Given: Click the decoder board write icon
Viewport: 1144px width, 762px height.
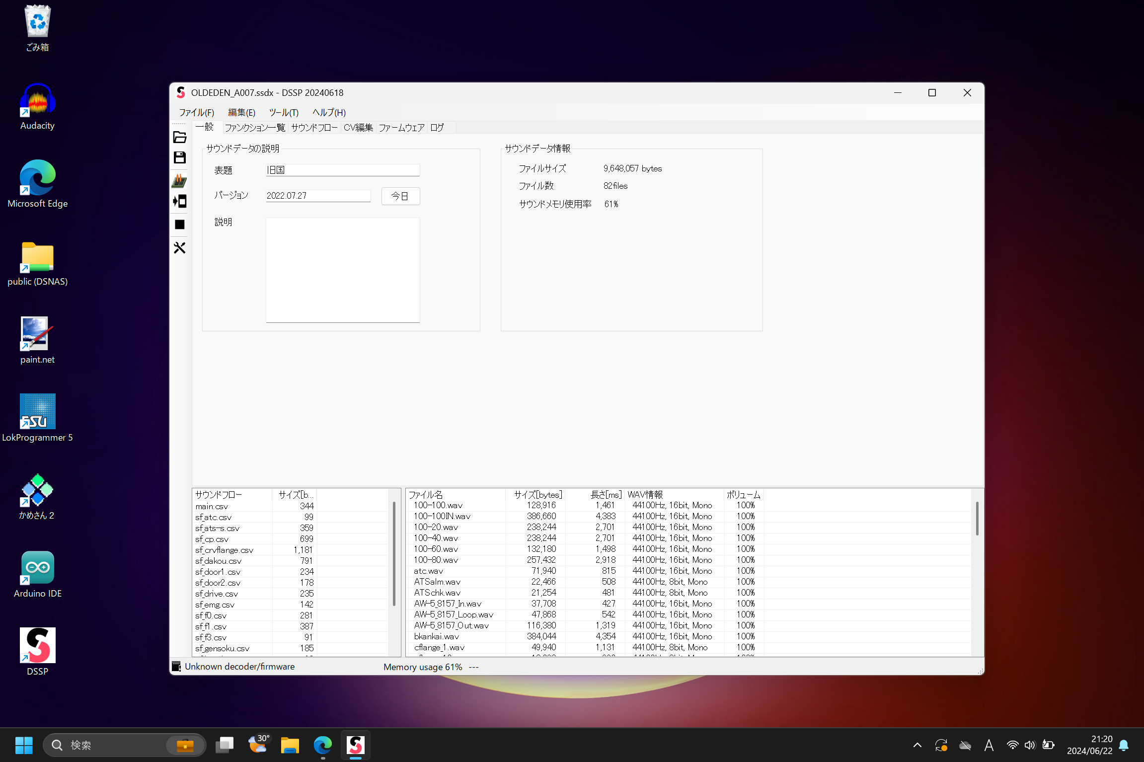Looking at the screenshot, I should [x=179, y=180].
